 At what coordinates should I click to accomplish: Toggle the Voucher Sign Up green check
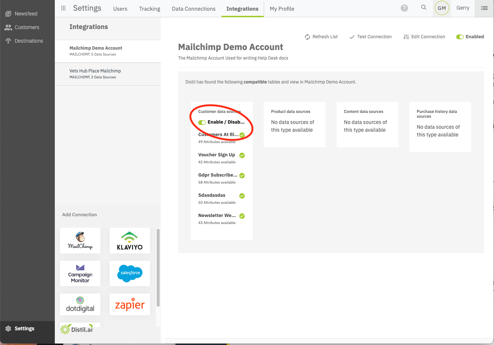242,155
